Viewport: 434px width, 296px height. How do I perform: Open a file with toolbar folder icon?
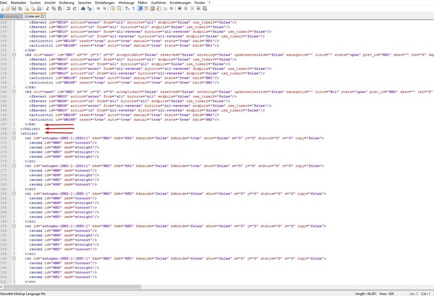click(8, 9)
